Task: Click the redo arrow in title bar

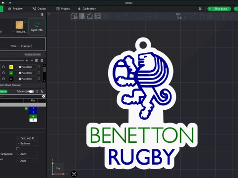Action: pyautogui.click(x=10, y=2)
